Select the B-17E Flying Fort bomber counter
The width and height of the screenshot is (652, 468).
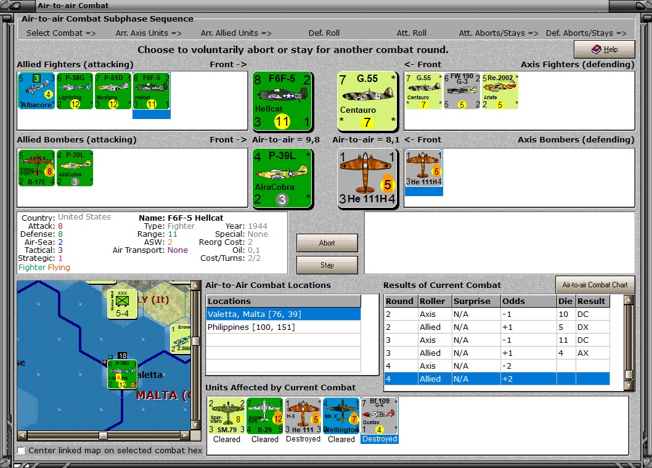point(36,168)
